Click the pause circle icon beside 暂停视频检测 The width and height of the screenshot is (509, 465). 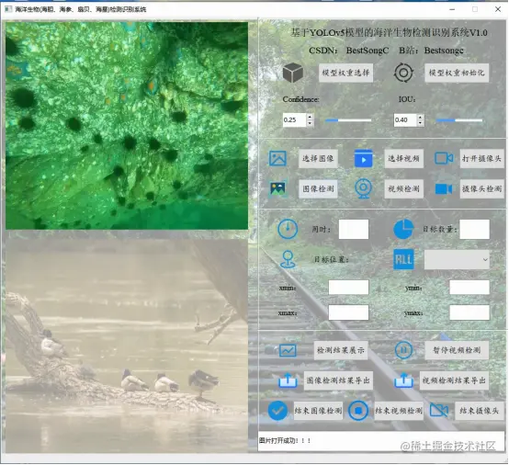[x=403, y=350]
